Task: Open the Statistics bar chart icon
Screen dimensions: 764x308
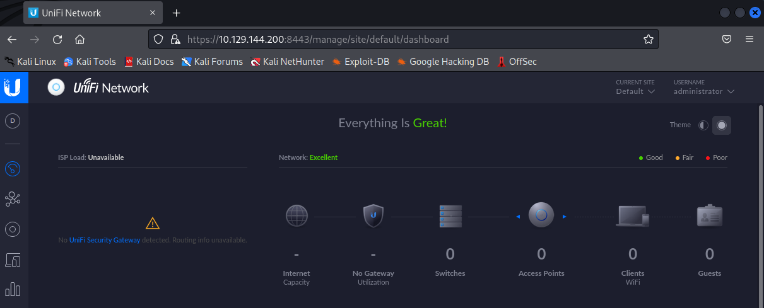Action: [x=13, y=289]
